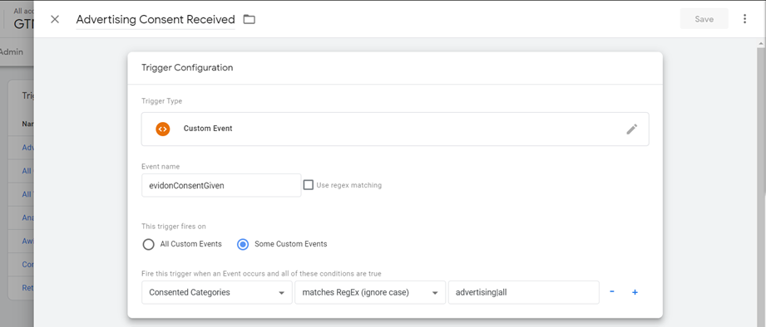This screenshot has height=327, width=766.
Task: Open the three-dot more options menu
Action: (744, 19)
